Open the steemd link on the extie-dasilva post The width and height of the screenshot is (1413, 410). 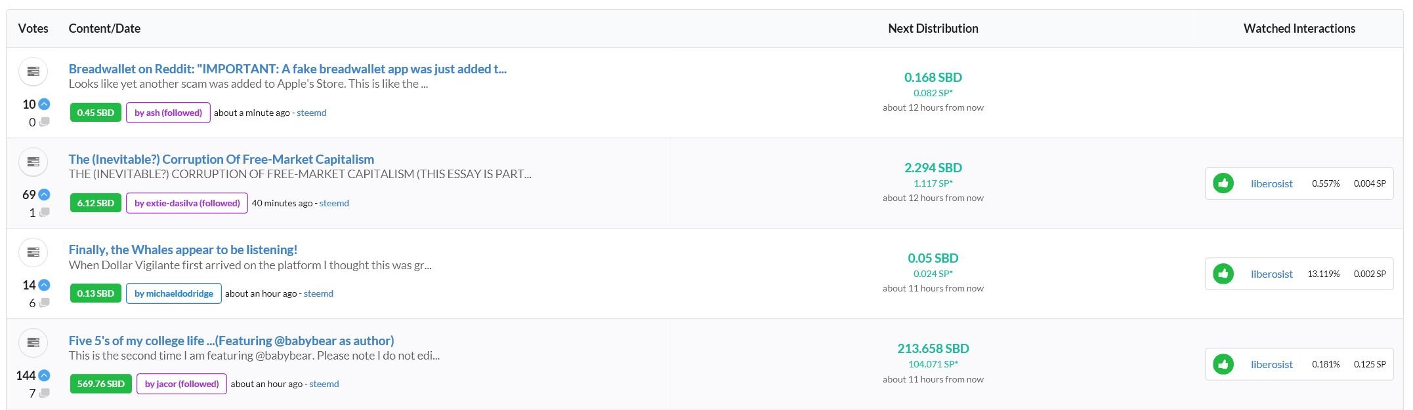coord(334,203)
